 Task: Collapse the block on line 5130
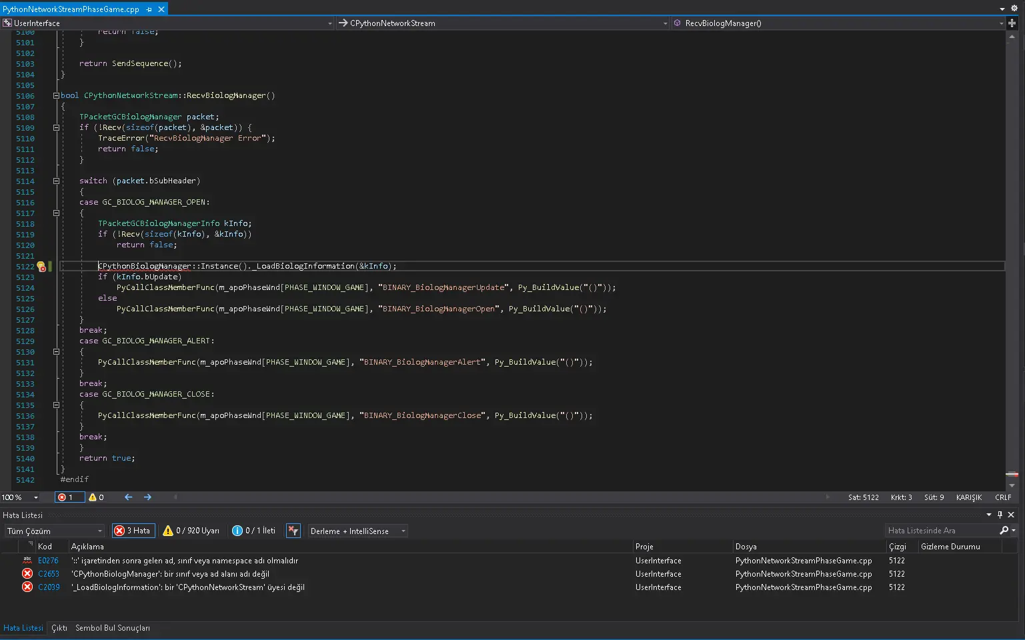click(x=56, y=352)
